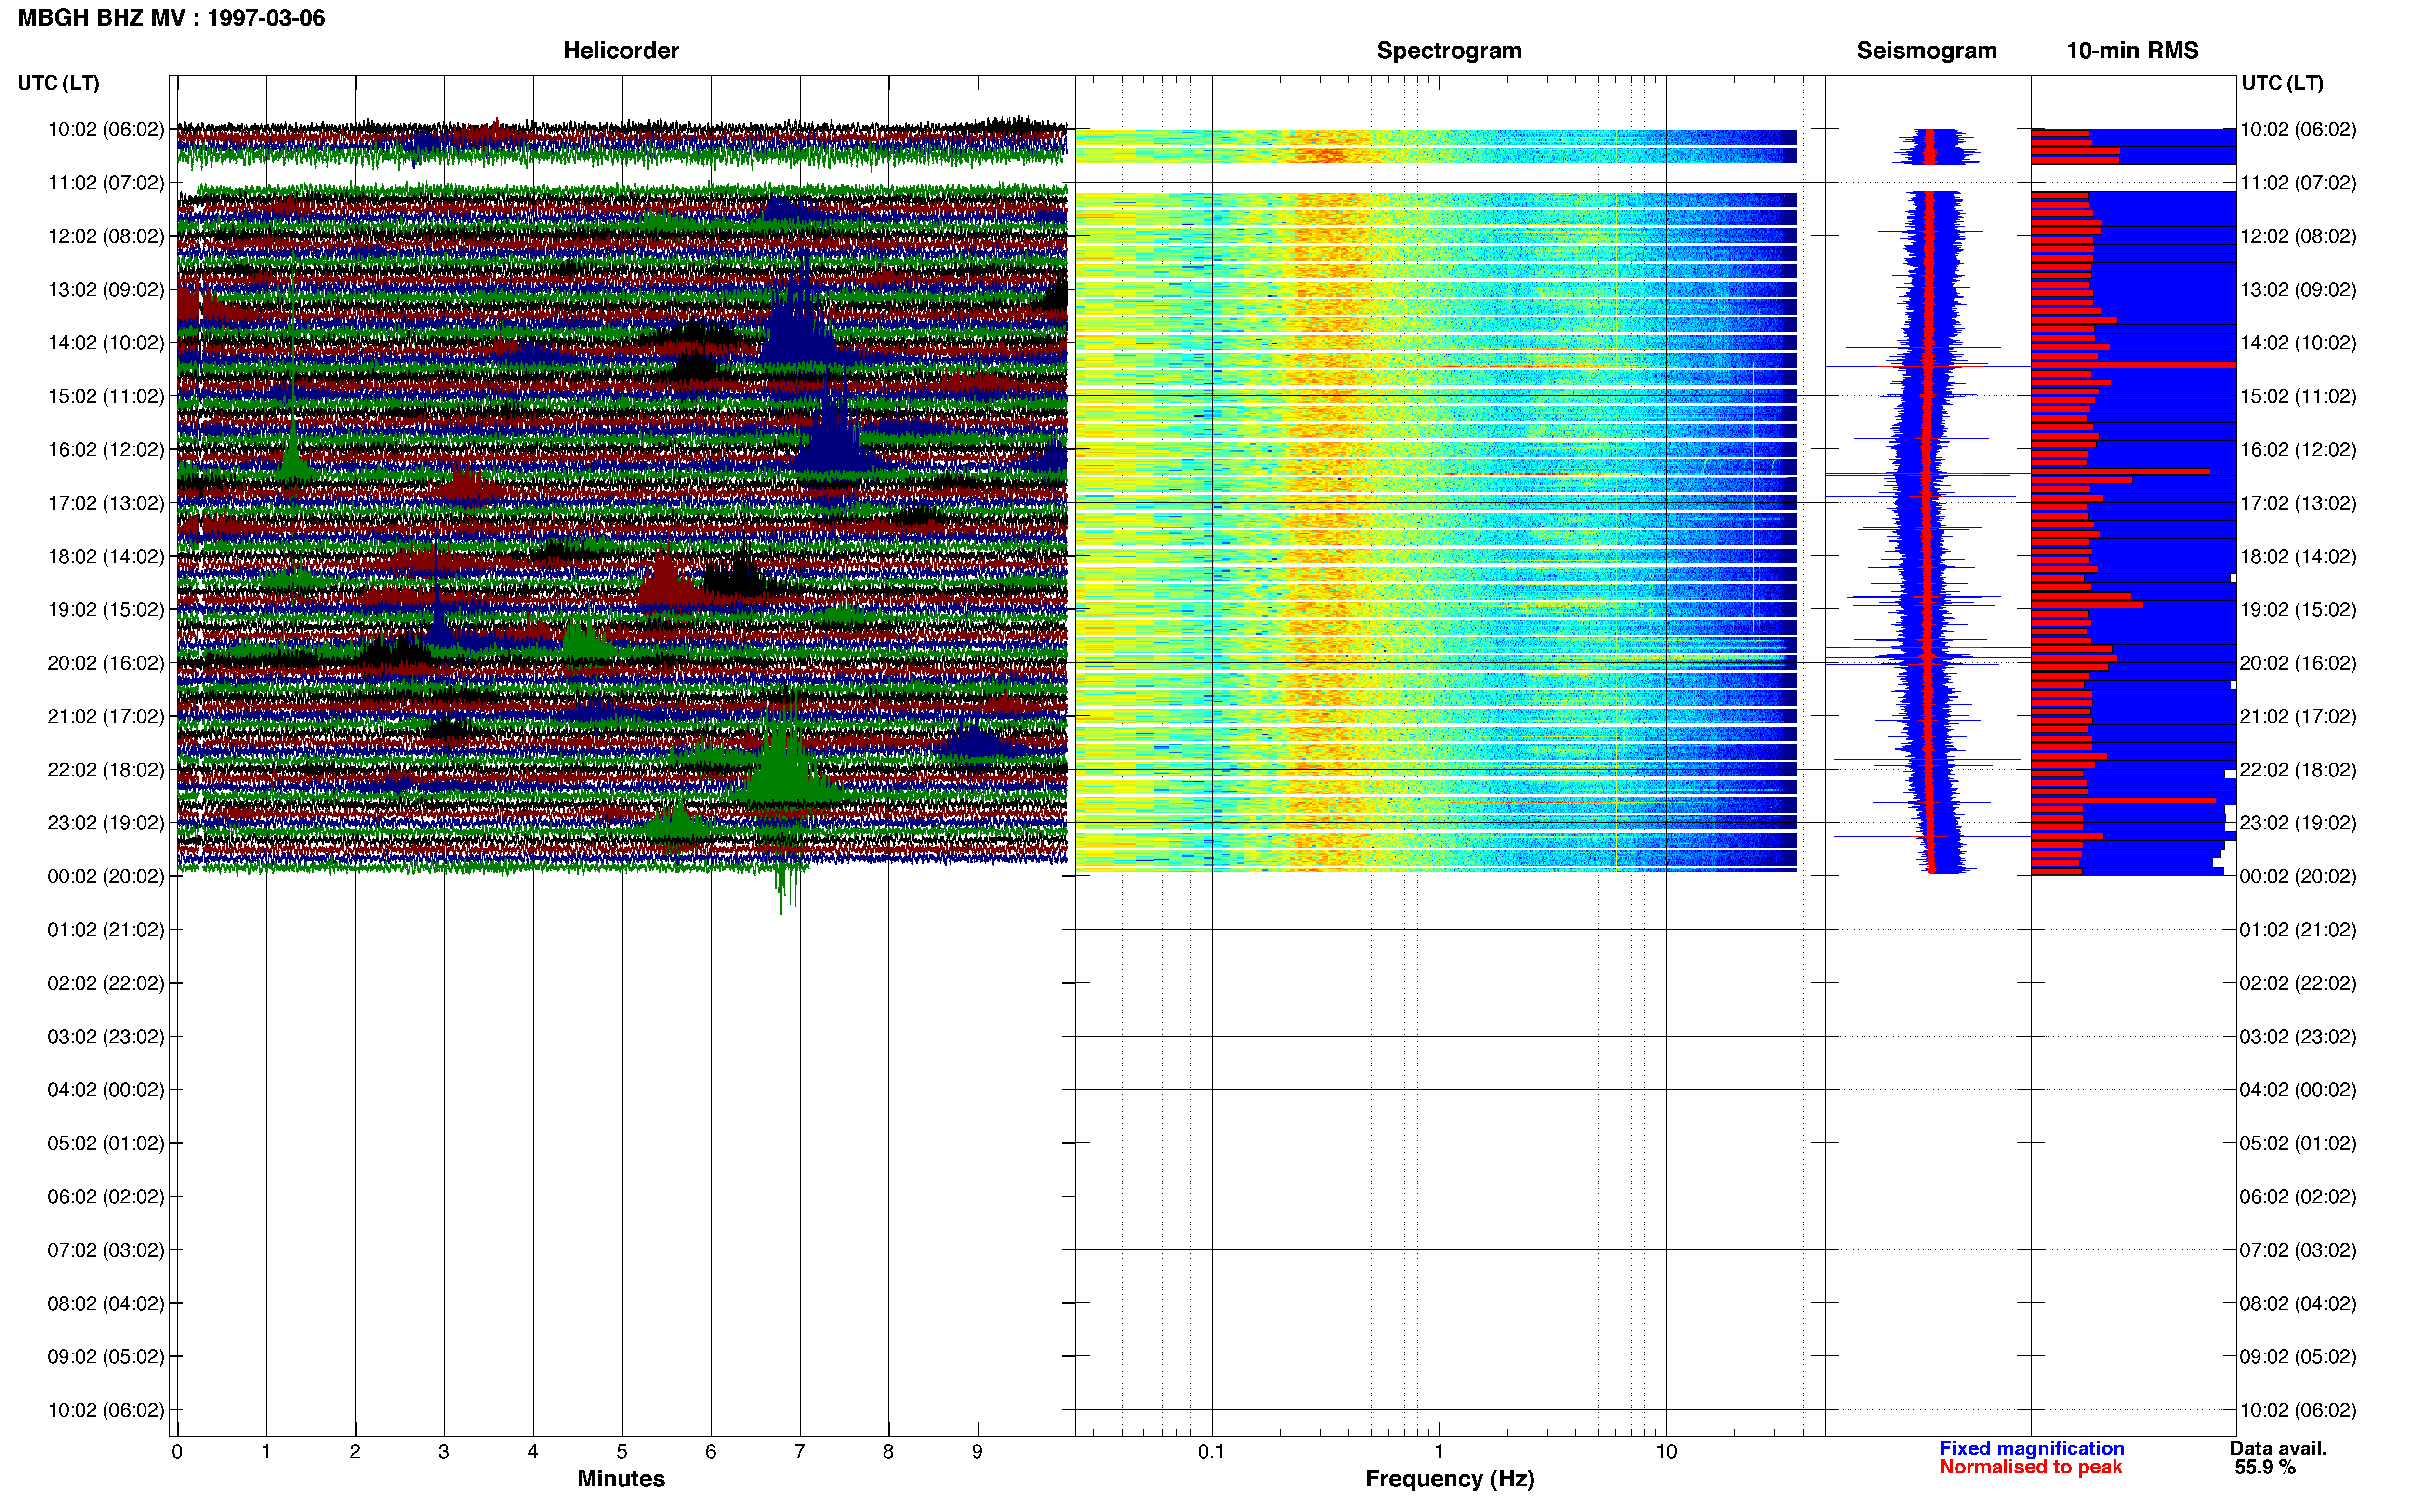Click minute tick '3' on Helicorder axis
2418x1512 pixels.
click(x=444, y=1451)
